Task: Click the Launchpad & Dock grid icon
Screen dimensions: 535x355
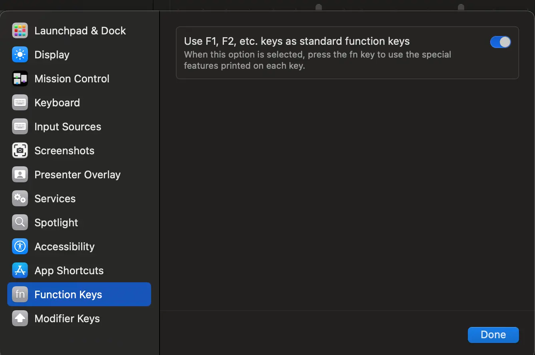Action: tap(20, 31)
